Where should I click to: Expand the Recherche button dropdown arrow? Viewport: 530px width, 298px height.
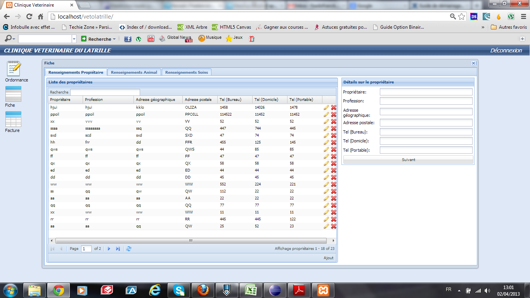click(x=114, y=39)
